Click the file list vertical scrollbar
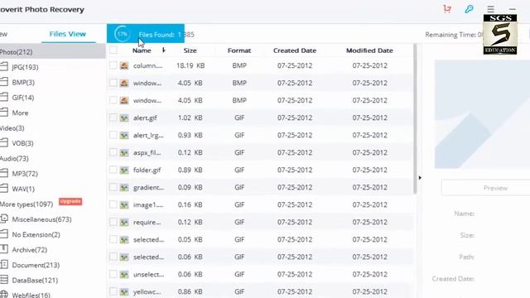 pyautogui.click(x=415, y=119)
